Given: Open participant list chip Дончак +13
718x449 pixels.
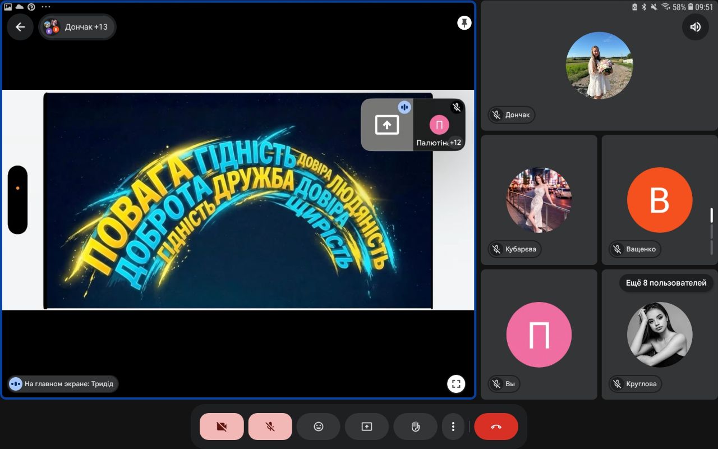Looking at the screenshot, I should coord(77,27).
